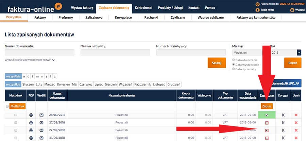Switch to Wzorce cykliczne sub-tab
306x141 pixels.
pyautogui.click(x=210, y=18)
